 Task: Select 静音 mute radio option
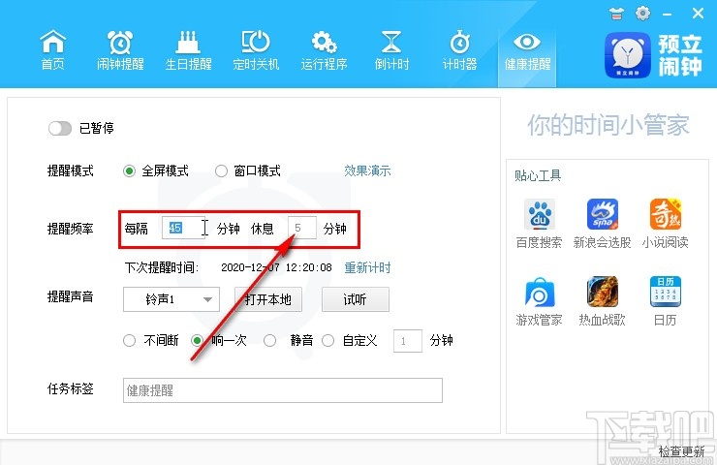pos(269,341)
